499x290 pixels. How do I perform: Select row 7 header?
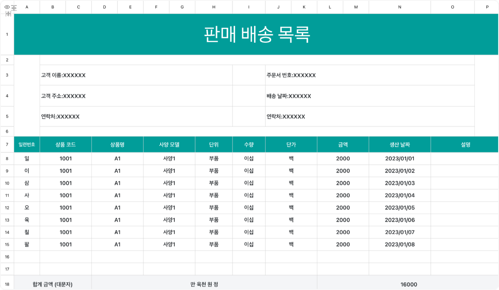[x=7, y=144]
